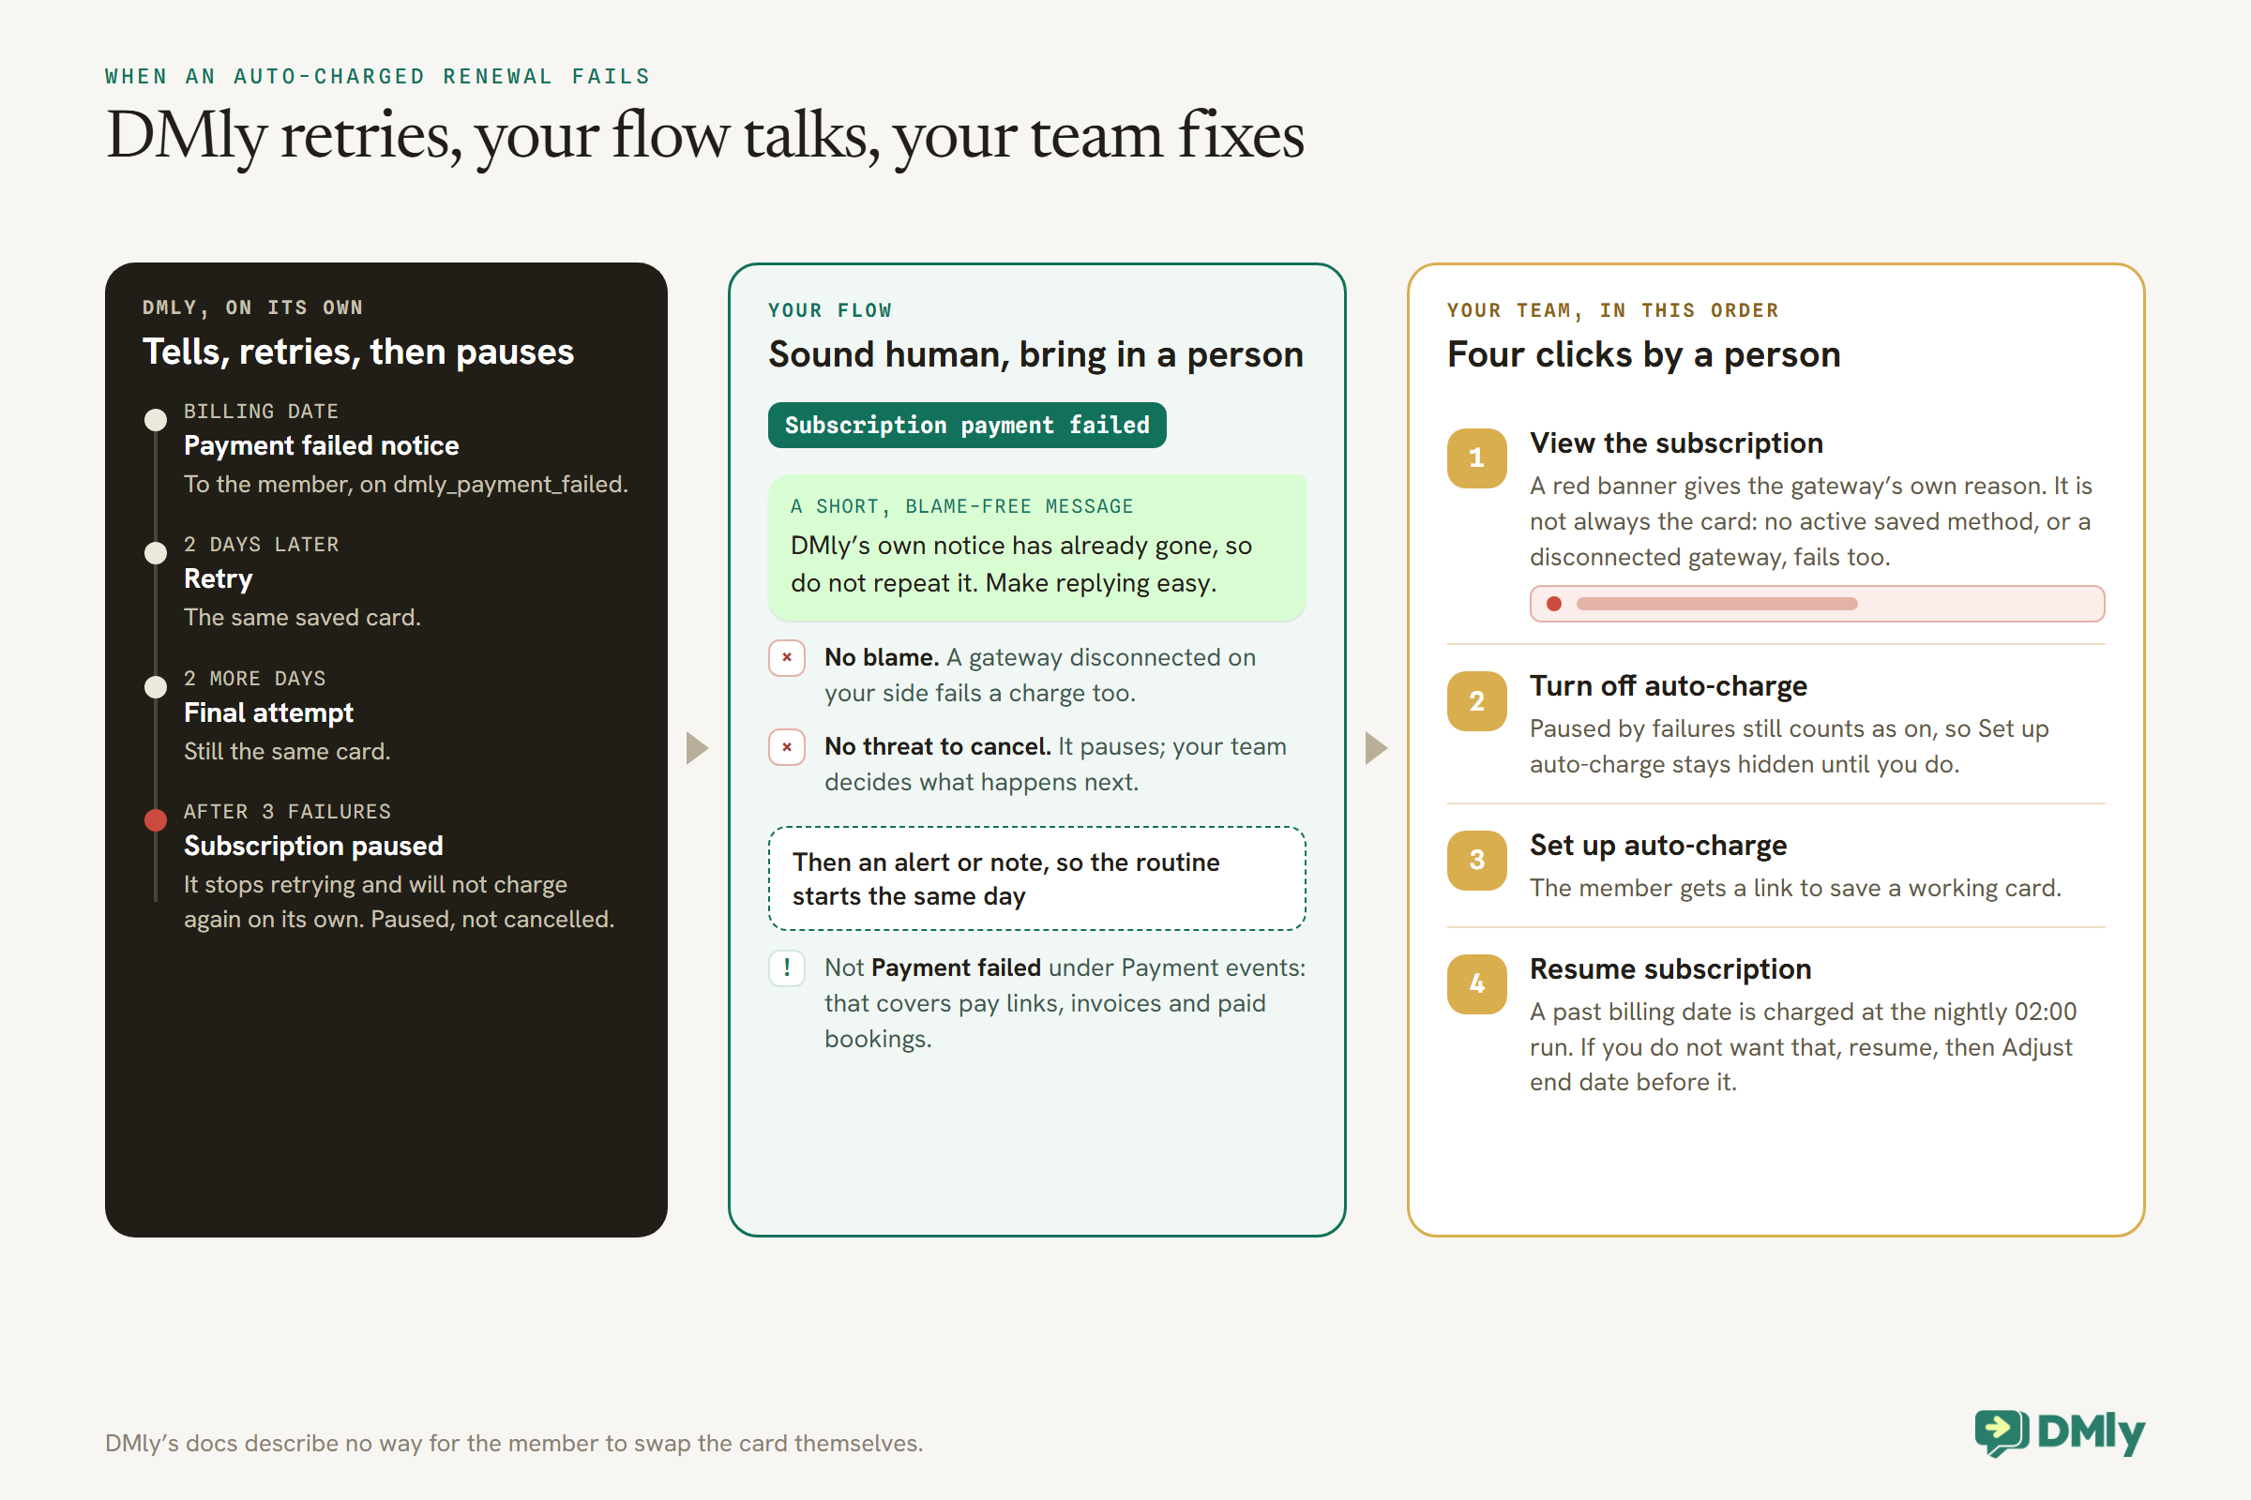Click the text 'Payment failed notice'
Viewport: 2251px width, 1500px height.
click(321, 446)
